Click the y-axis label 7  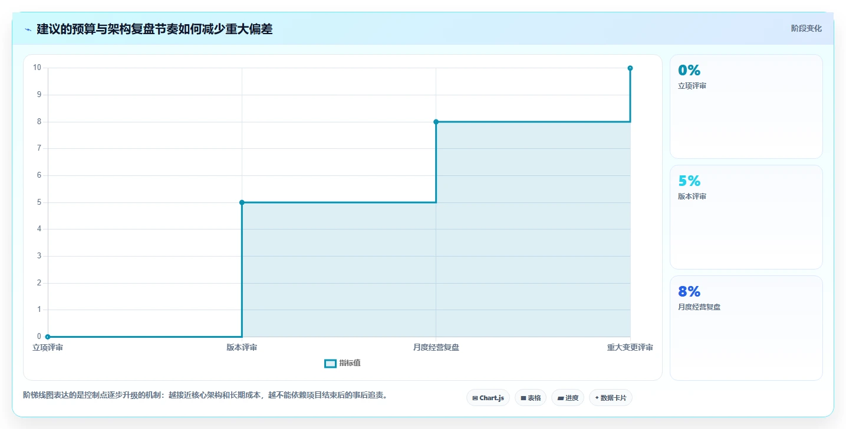point(39,148)
